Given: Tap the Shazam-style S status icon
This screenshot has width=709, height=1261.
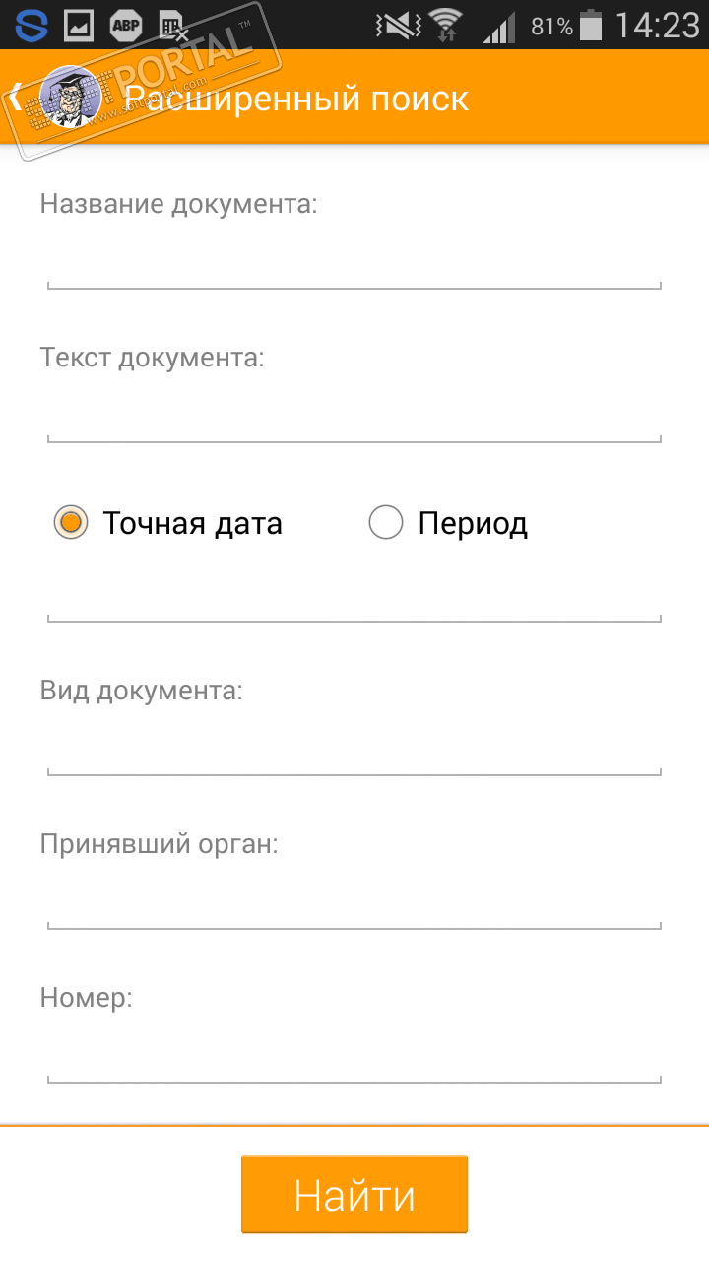Looking at the screenshot, I should 31,25.
